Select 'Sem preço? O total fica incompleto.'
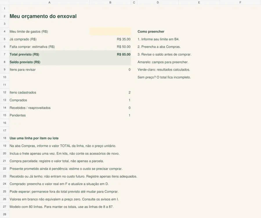261x218 pixels. [x=164, y=77]
